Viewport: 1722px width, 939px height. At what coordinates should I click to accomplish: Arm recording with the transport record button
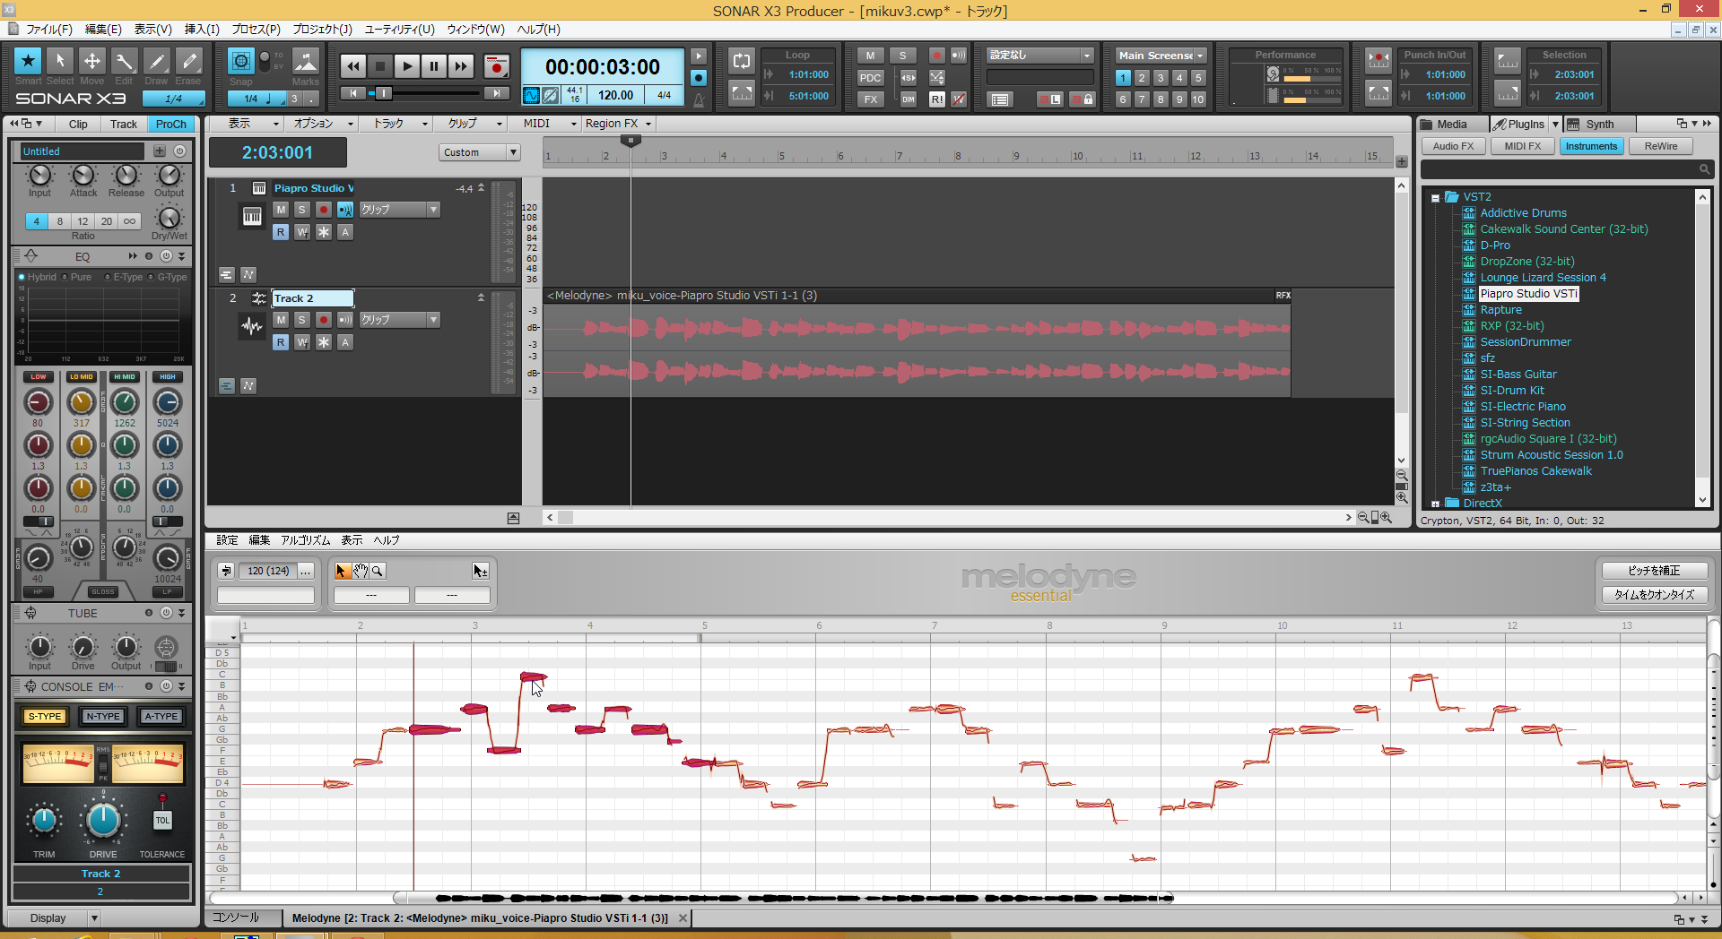496,65
